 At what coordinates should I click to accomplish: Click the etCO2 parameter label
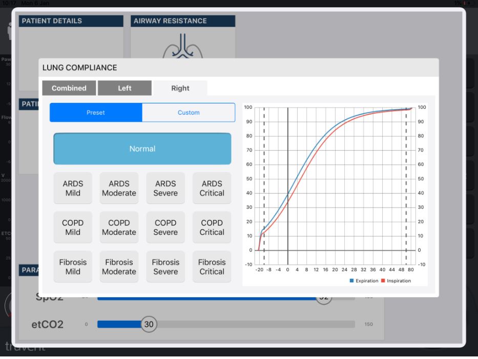[x=48, y=324]
